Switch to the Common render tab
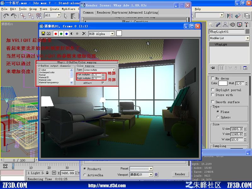252x189 pixels. 88,13
